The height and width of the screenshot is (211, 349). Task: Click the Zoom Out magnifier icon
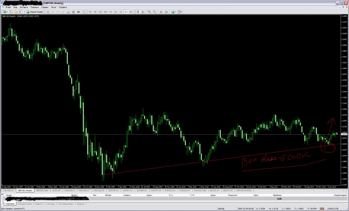point(154,12)
